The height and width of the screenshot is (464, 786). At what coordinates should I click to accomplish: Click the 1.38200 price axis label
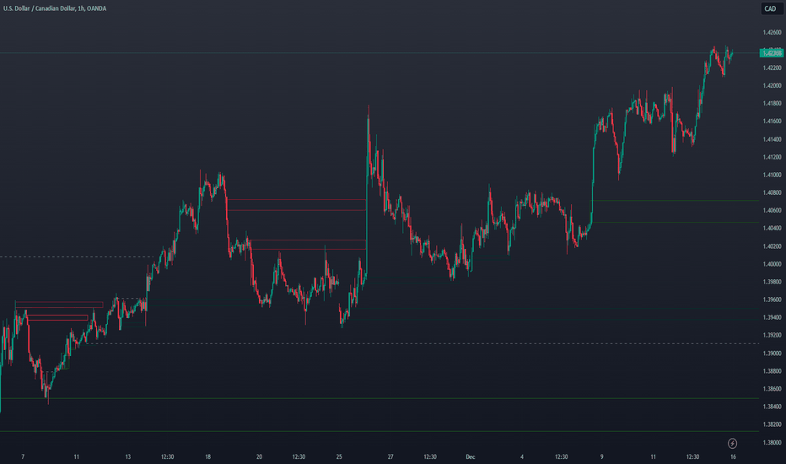pos(772,424)
